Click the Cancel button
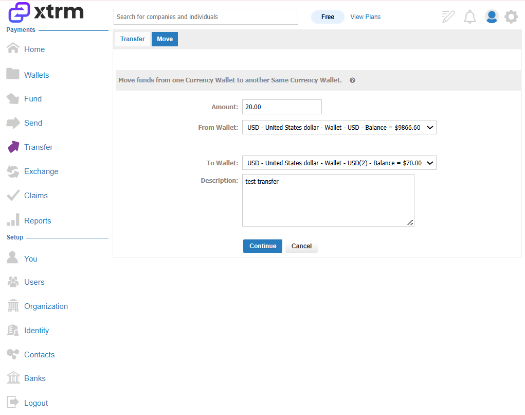Viewport: 525px width, 415px height. 301,246
